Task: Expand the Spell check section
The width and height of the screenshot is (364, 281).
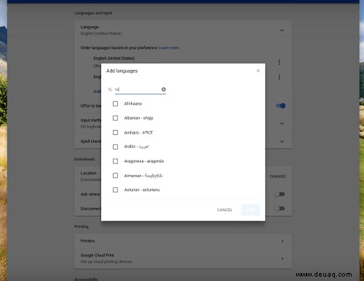Action: (282, 142)
